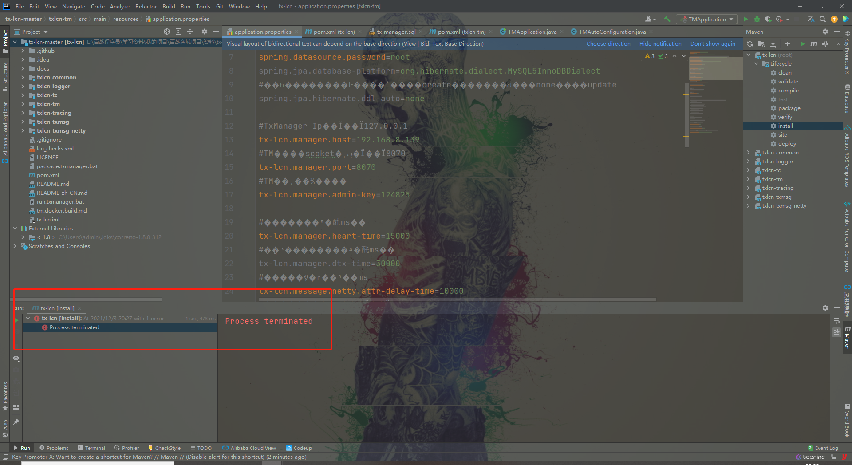
Task: Collapse all in Project panel toolbar
Action: [x=190, y=32]
